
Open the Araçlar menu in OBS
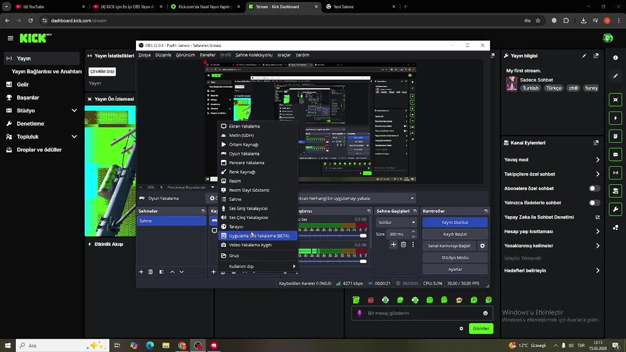284,55
